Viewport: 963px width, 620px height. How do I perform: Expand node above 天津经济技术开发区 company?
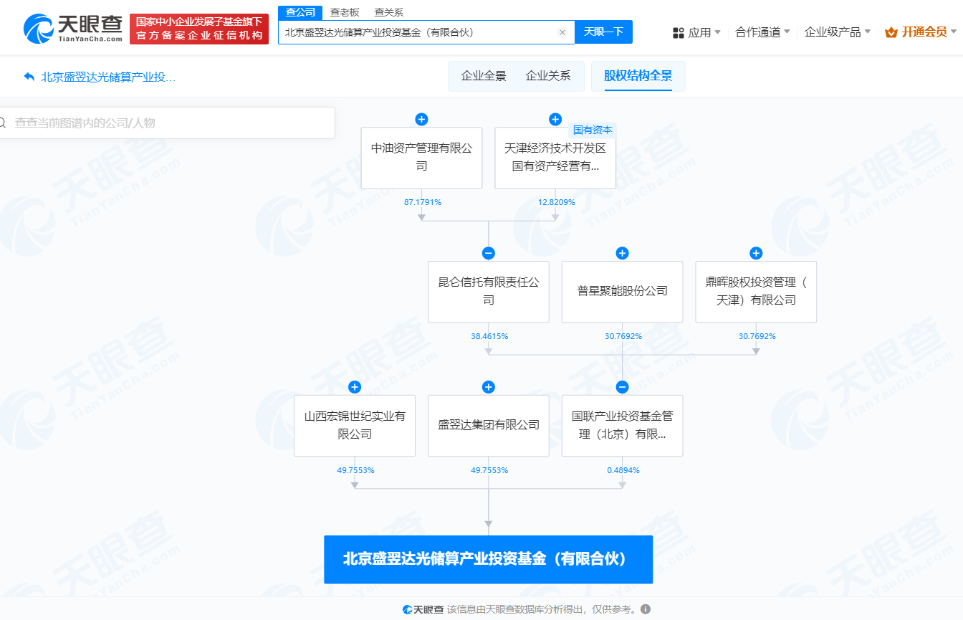tap(555, 119)
